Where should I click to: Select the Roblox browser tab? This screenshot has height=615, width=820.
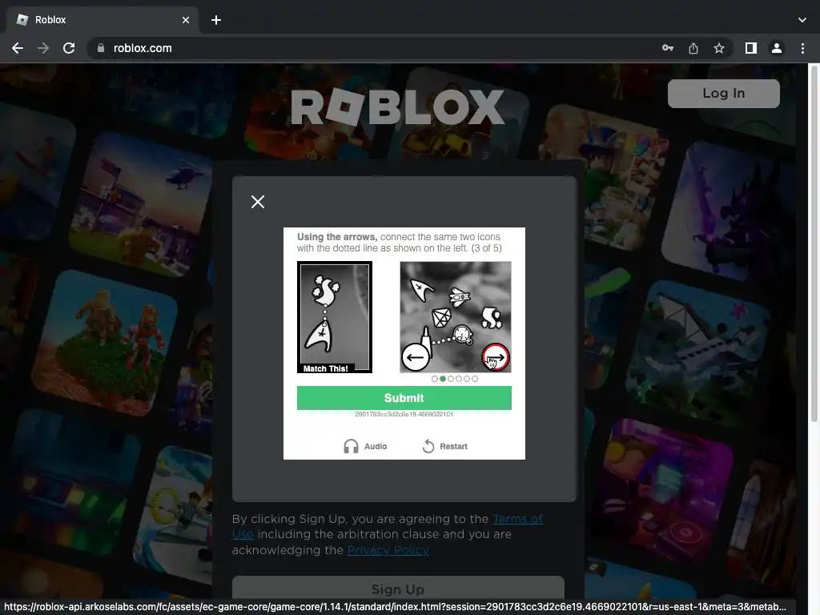(x=102, y=20)
